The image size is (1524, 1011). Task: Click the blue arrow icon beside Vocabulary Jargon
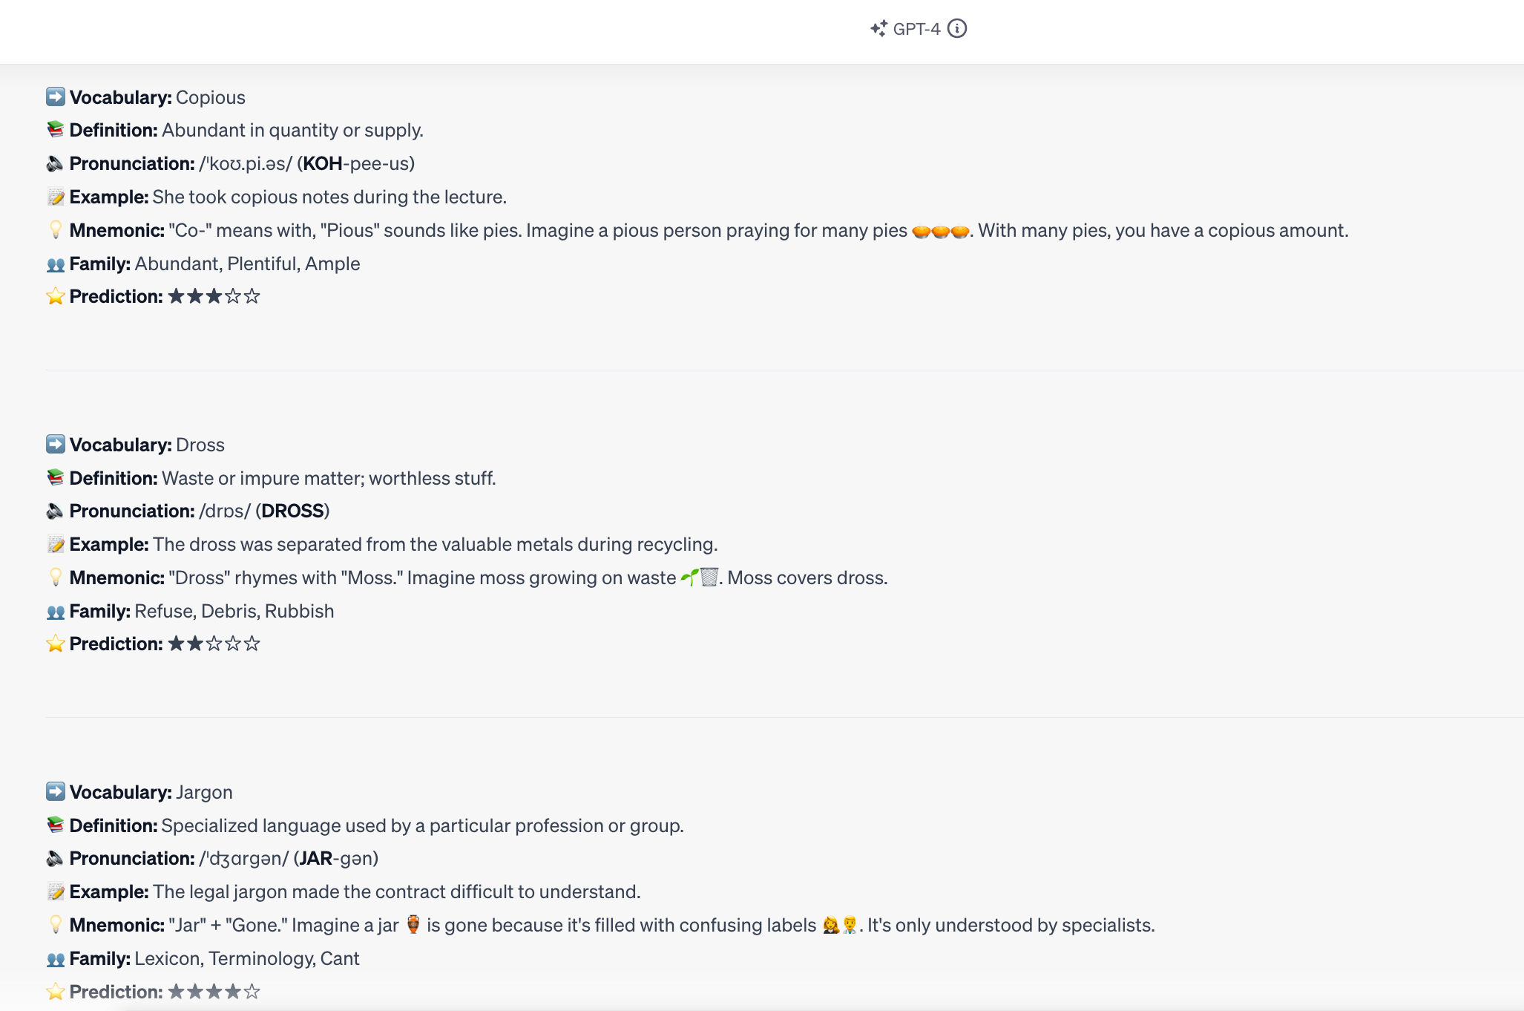pyautogui.click(x=55, y=791)
